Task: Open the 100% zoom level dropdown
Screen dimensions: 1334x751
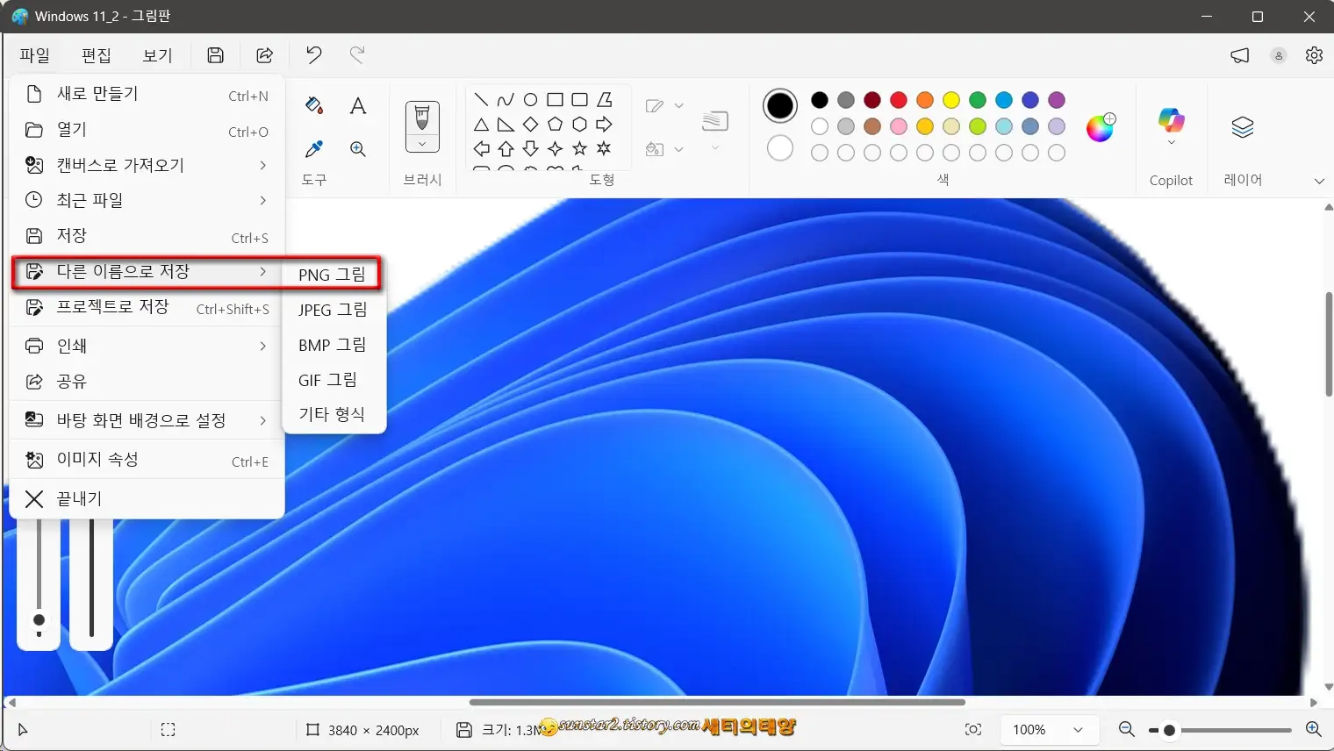Action: (x=1048, y=729)
